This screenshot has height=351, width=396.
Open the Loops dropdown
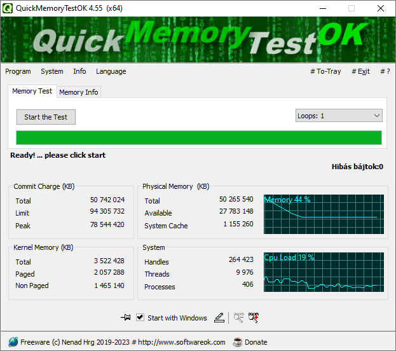pos(339,116)
